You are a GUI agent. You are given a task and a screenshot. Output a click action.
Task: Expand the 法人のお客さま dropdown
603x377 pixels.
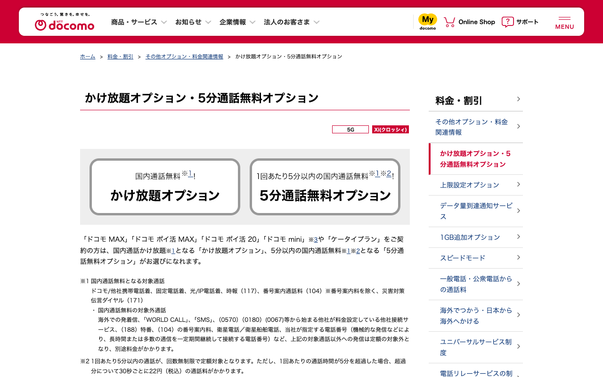pos(292,22)
